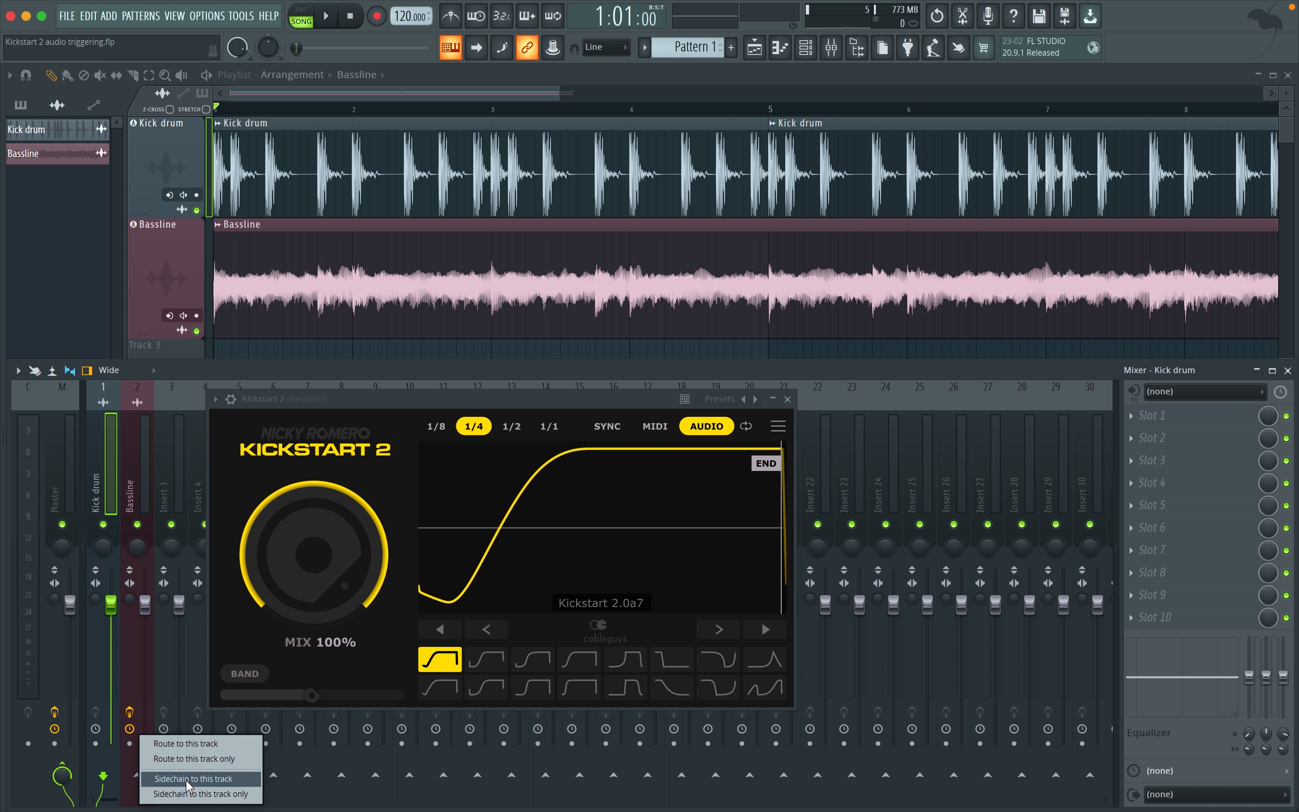1299x812 pixels.
Task: Open the Playlist view toolbar icon
Action: pos(754,48)
